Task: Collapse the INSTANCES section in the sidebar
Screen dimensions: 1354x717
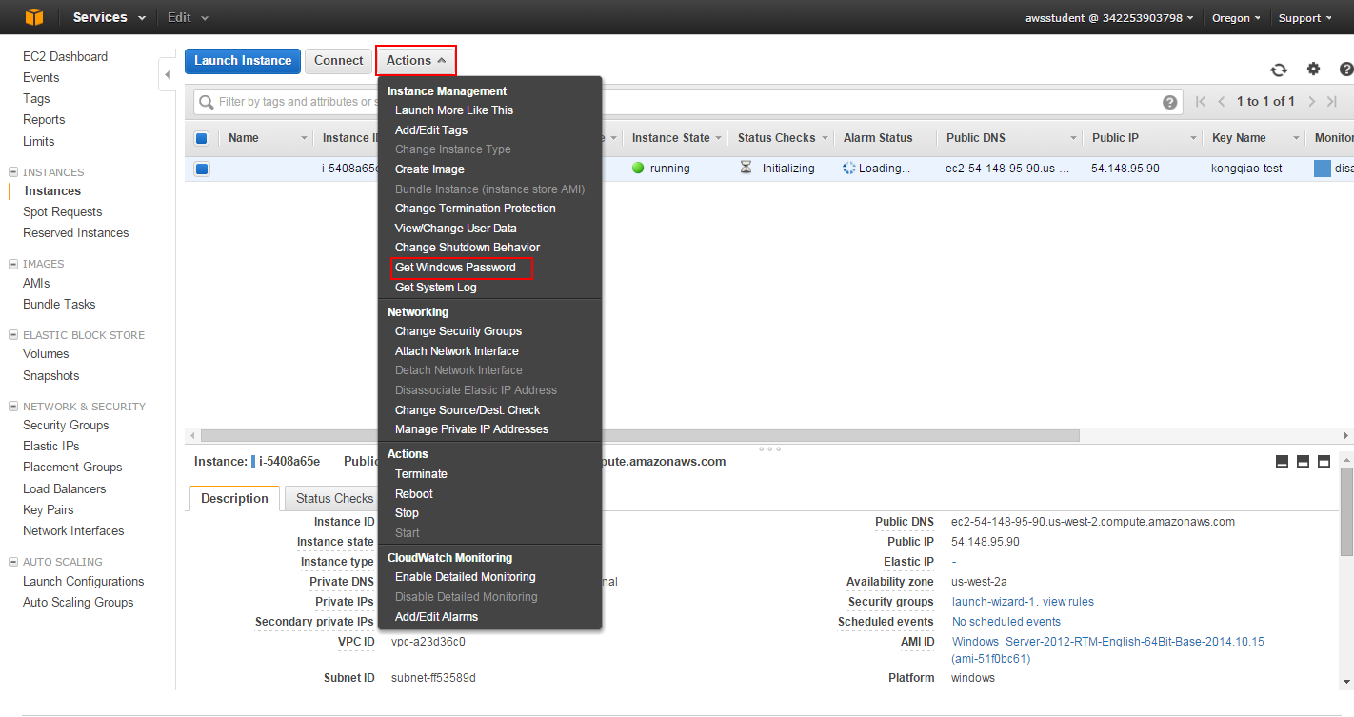Action: 13,172
